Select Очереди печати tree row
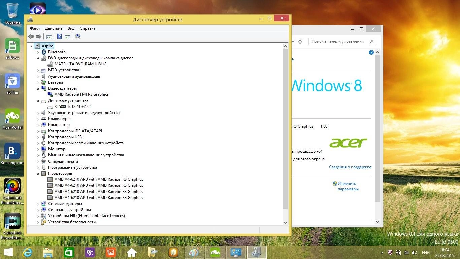Screen dimensions: 460x259 63,161
